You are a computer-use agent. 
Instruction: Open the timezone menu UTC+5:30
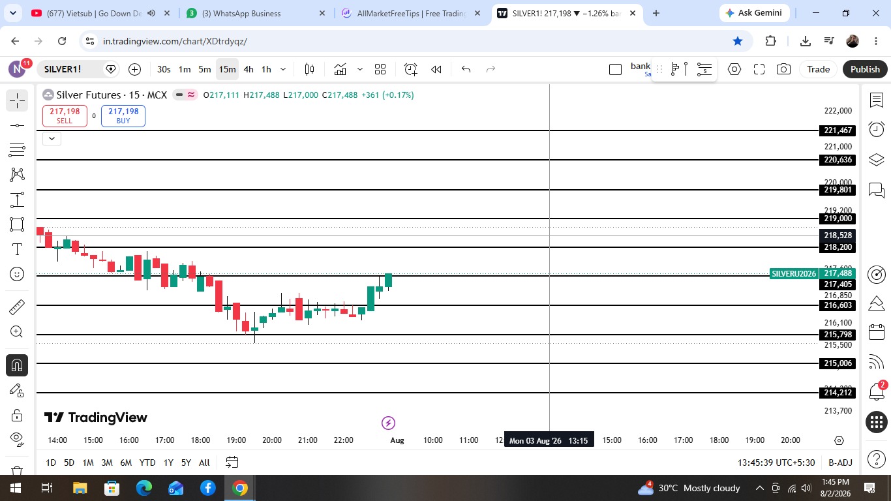[x=776, y=463]
